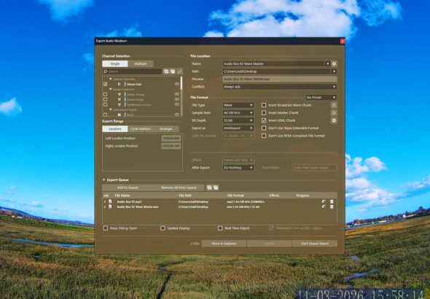Click restore settings arrow for the wav job
The width and height of the screenshot is (430, 299).
tap(324, 206)
